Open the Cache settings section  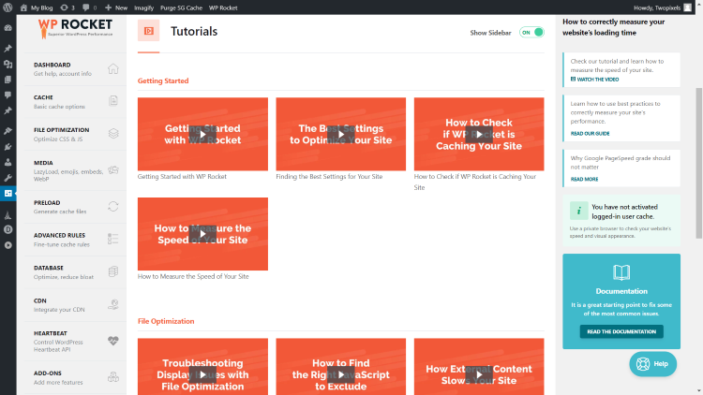[75, 102]
